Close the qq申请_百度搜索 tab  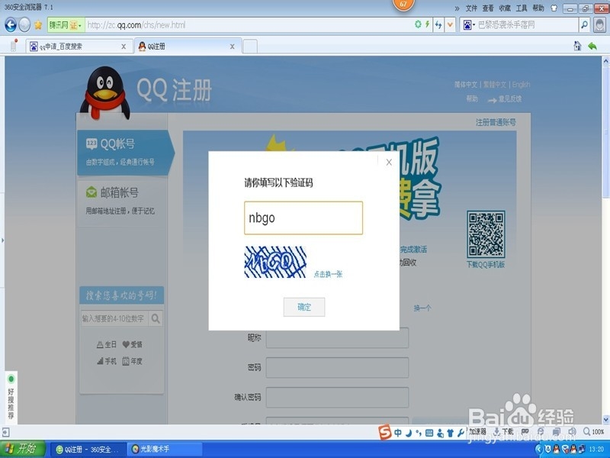(124, 47)
